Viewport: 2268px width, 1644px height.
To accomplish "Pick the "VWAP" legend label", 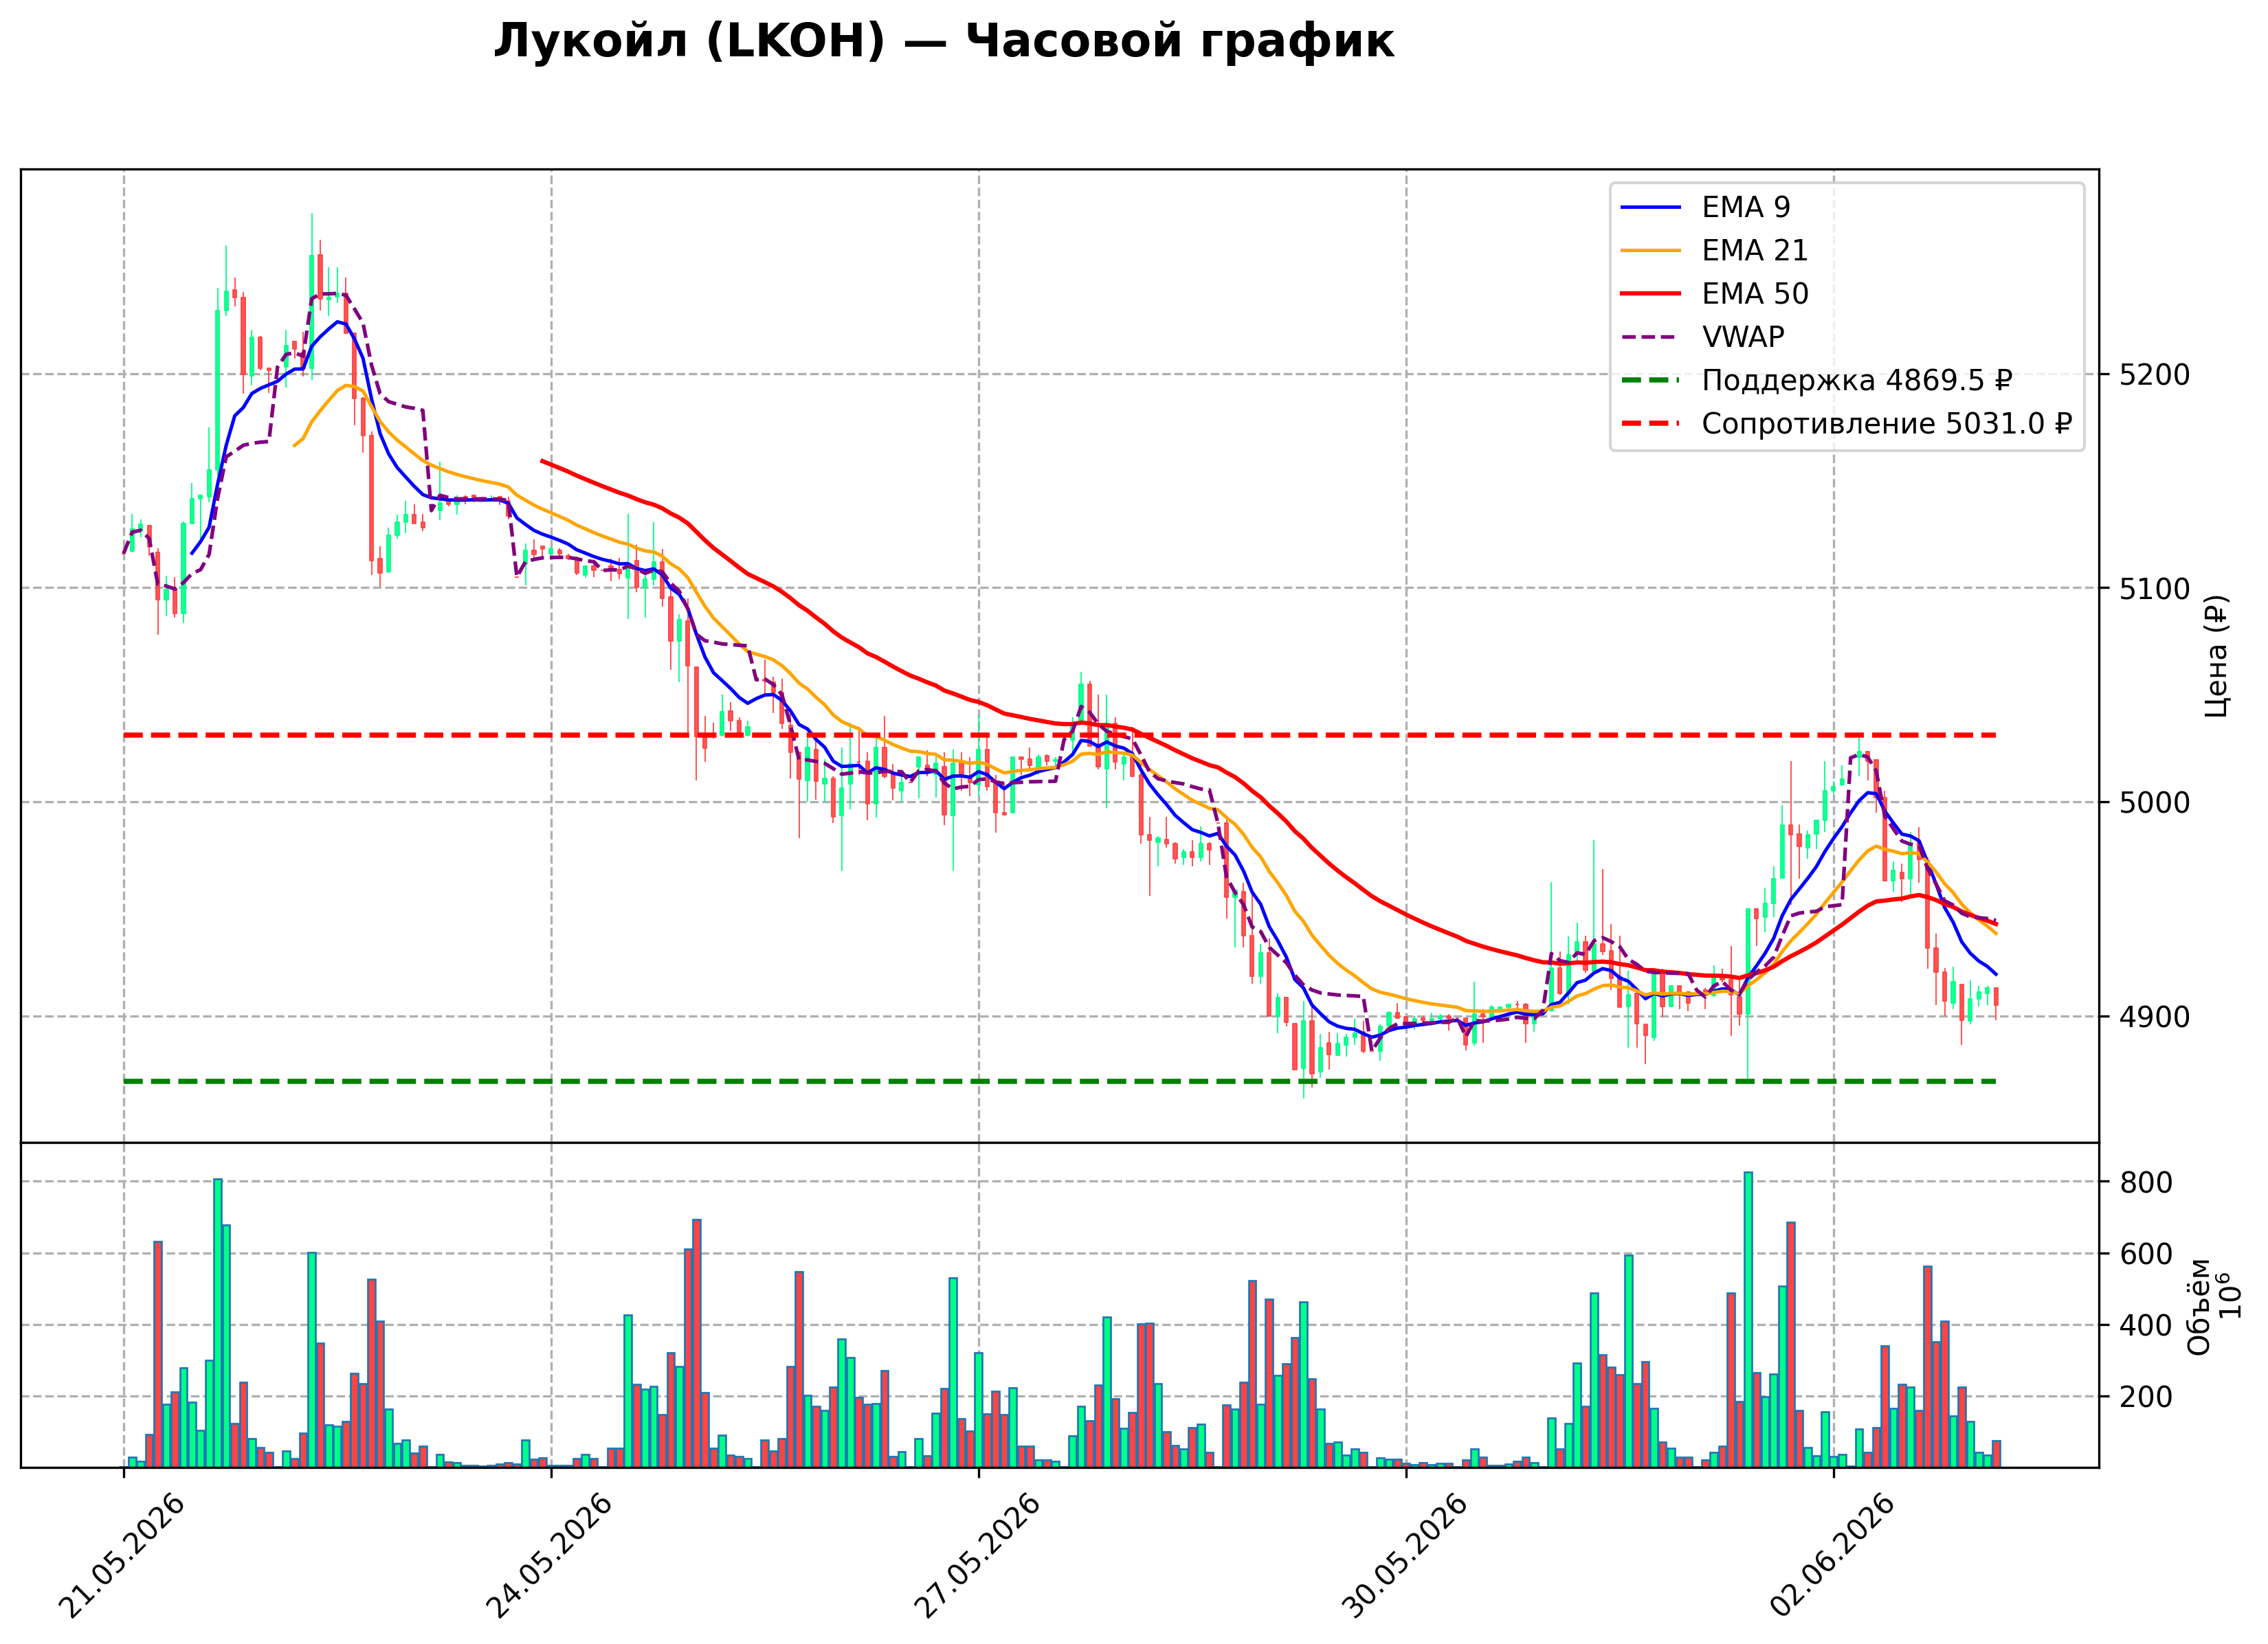I will pos(1742,337).
